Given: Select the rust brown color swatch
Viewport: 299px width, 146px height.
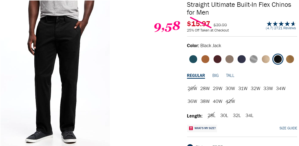Looking at the screenshot, I should pyautogui.click(x=205, y=59).
